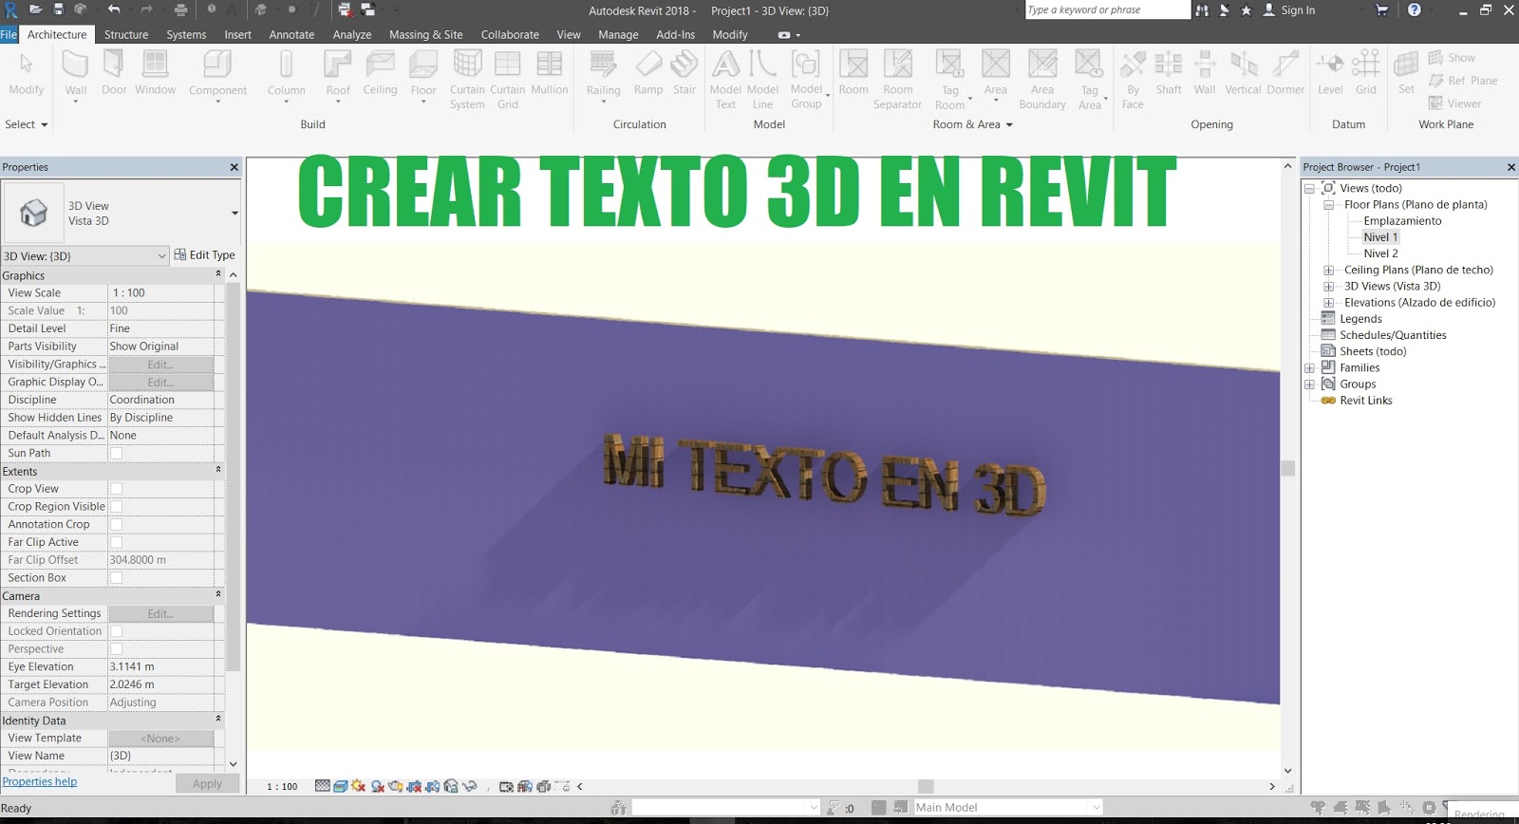This screenshot has height=824, width=1519.
Task: Click the View Template None button
Action: (160, 739)
